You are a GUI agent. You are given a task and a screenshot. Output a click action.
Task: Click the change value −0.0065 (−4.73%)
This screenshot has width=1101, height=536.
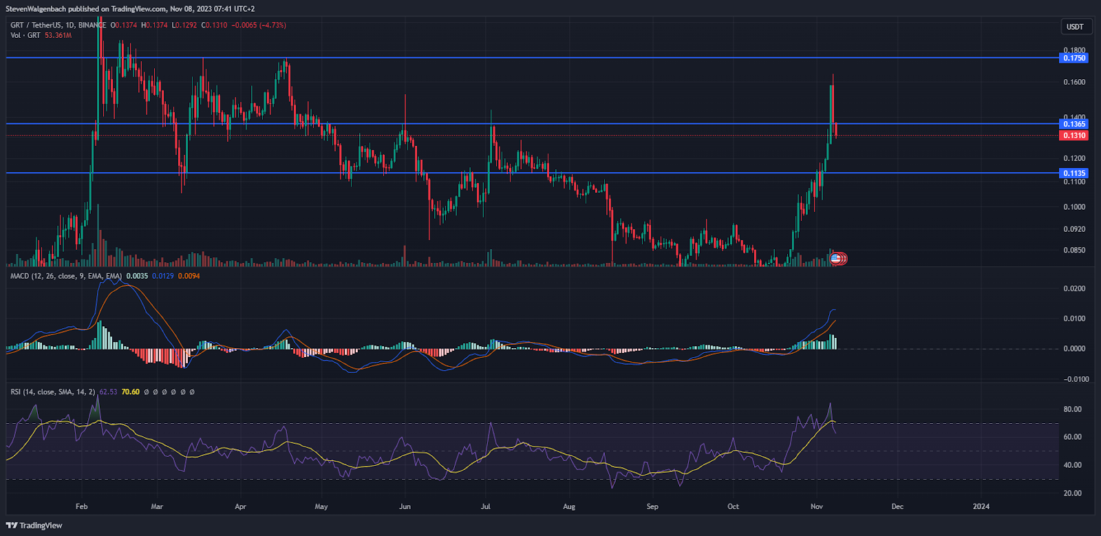[x=259, y=25]
